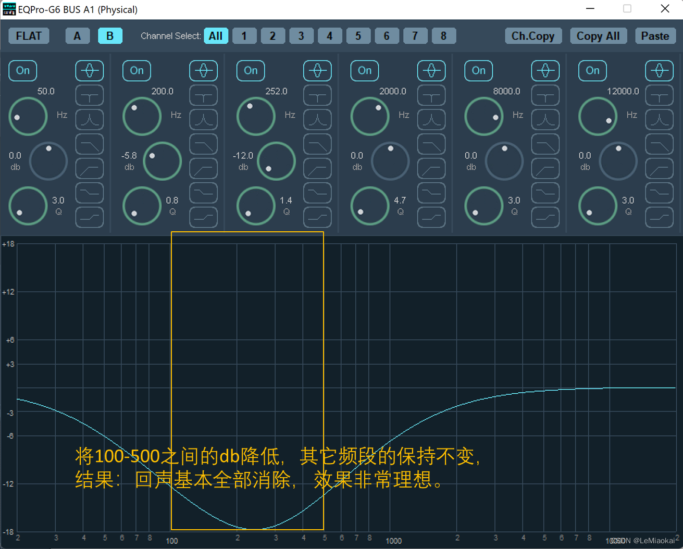Select the high shelf icon in the 2000.0 Hz band
The image size is (683, 549).
(431, 217)
